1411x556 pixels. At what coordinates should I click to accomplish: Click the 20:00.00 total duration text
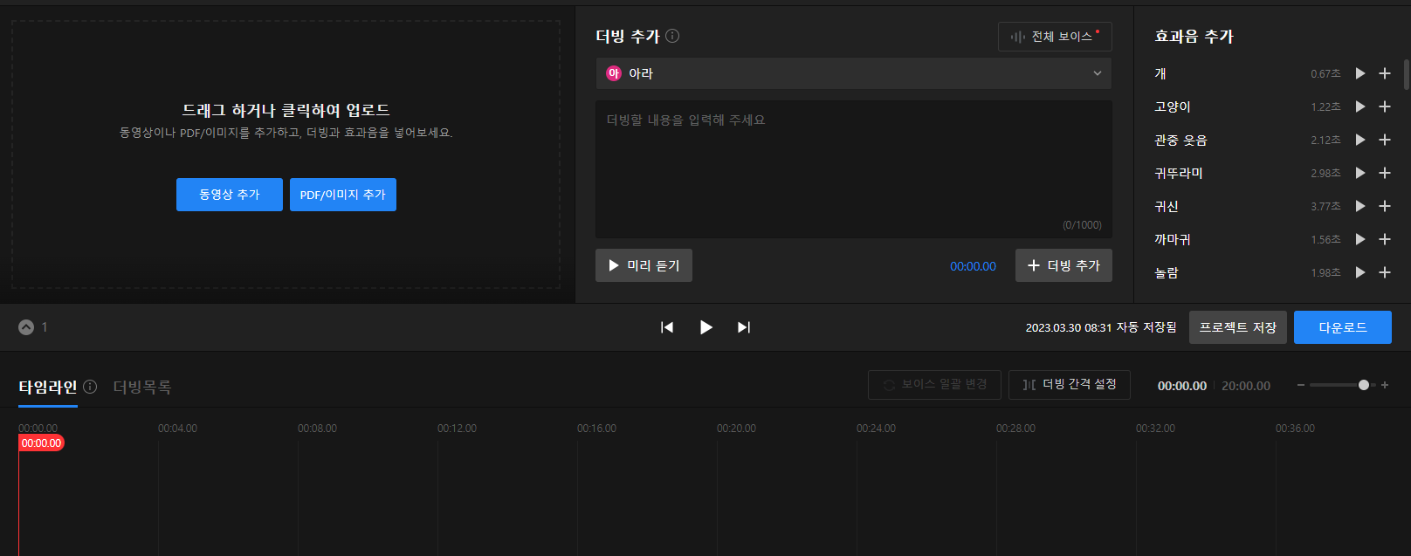1246,386
